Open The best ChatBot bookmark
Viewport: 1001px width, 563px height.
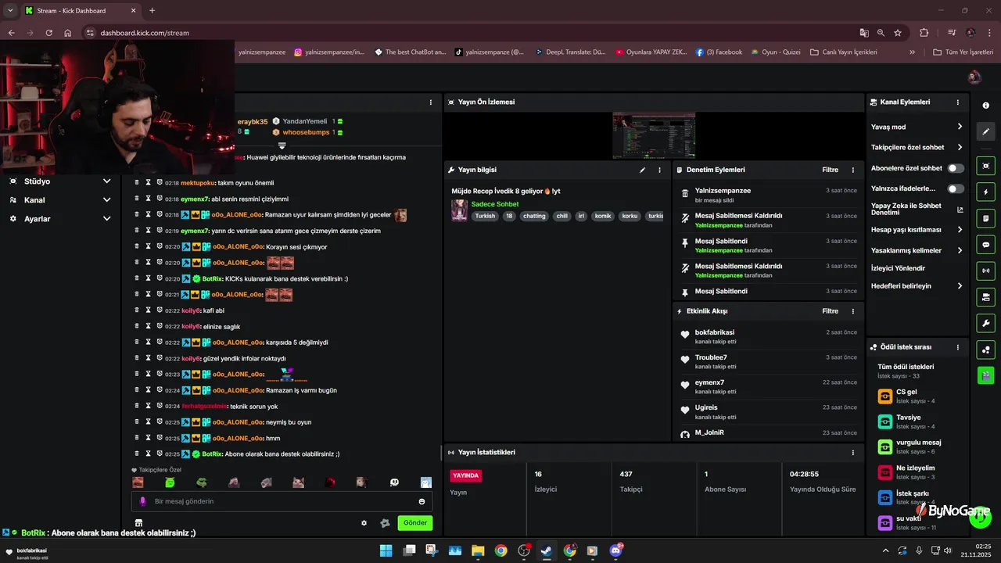(411, 52)
